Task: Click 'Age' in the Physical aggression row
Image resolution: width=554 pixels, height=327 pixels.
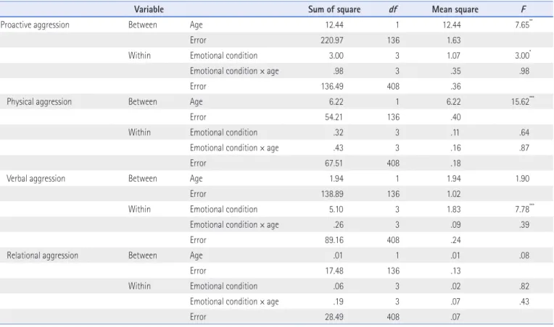Action: pos(196,102)
